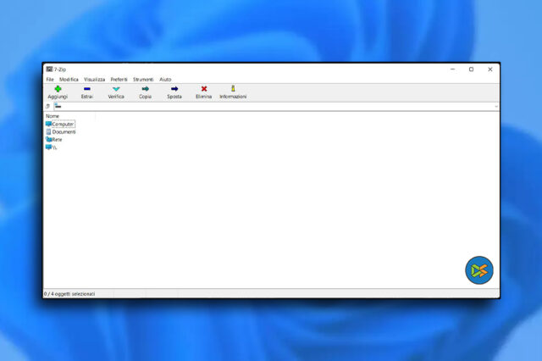Sort by the Nome column header
Screen dimensions: 542x361
[x=53, y=116]
